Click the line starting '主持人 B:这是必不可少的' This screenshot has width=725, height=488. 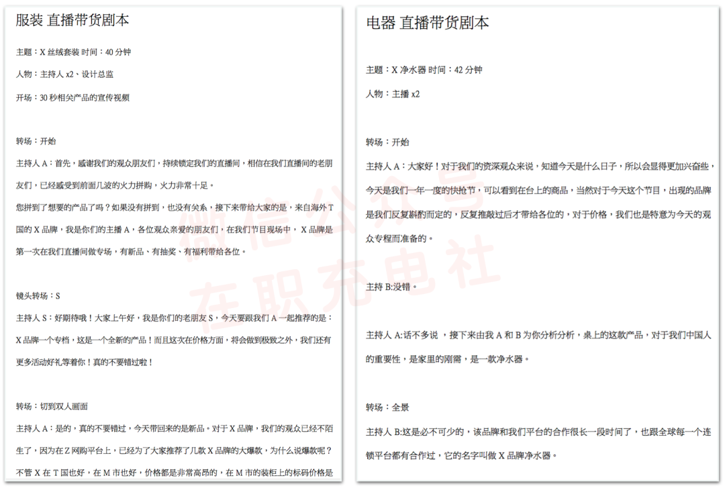538,432
